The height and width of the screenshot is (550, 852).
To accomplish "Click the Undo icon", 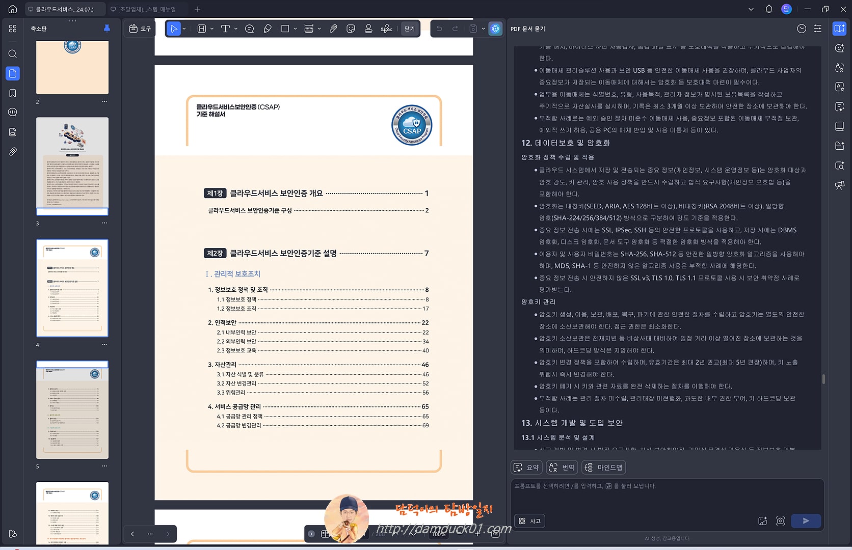I will [439, 29].
